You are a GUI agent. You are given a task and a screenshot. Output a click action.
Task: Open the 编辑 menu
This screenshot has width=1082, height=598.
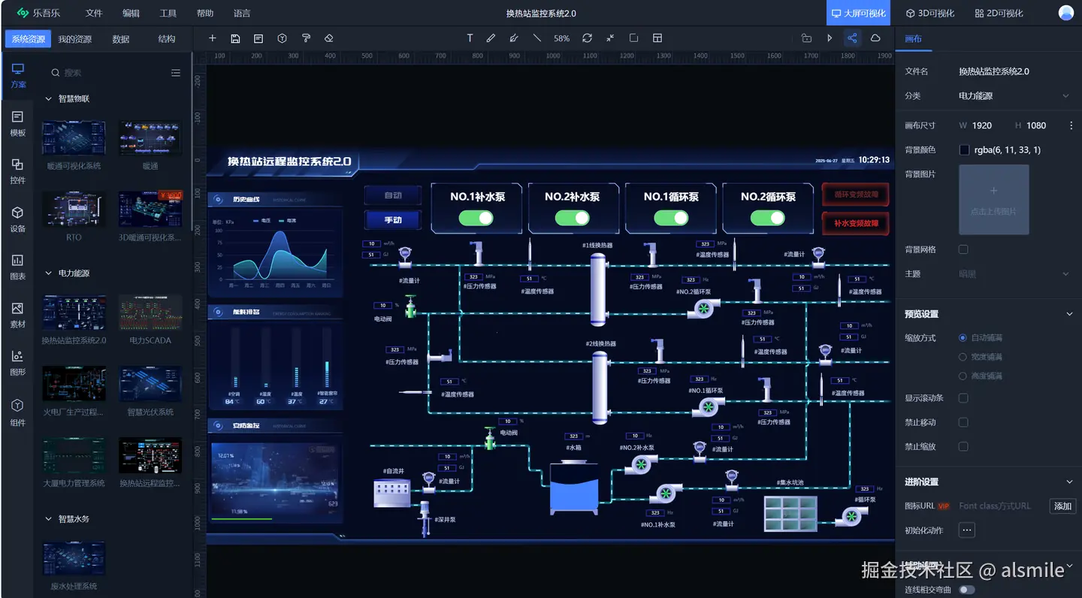(131, 14)
